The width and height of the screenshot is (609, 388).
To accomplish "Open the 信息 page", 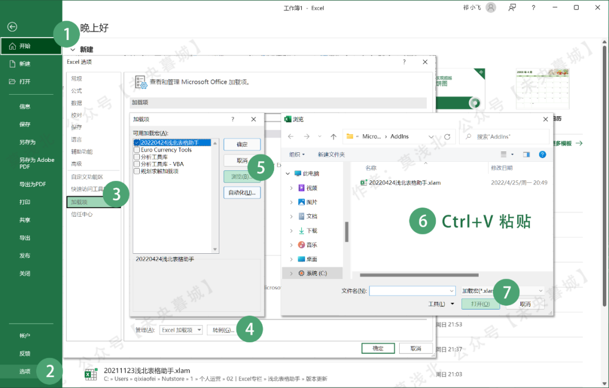I will pos(25,107).
